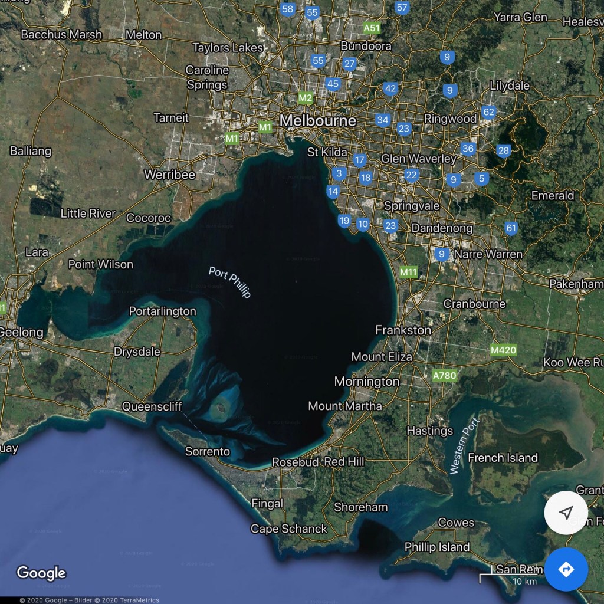Select the M2 motorway shield
Image resolution: width=604 pixels, height=604 pixels.
pos(305,97)
